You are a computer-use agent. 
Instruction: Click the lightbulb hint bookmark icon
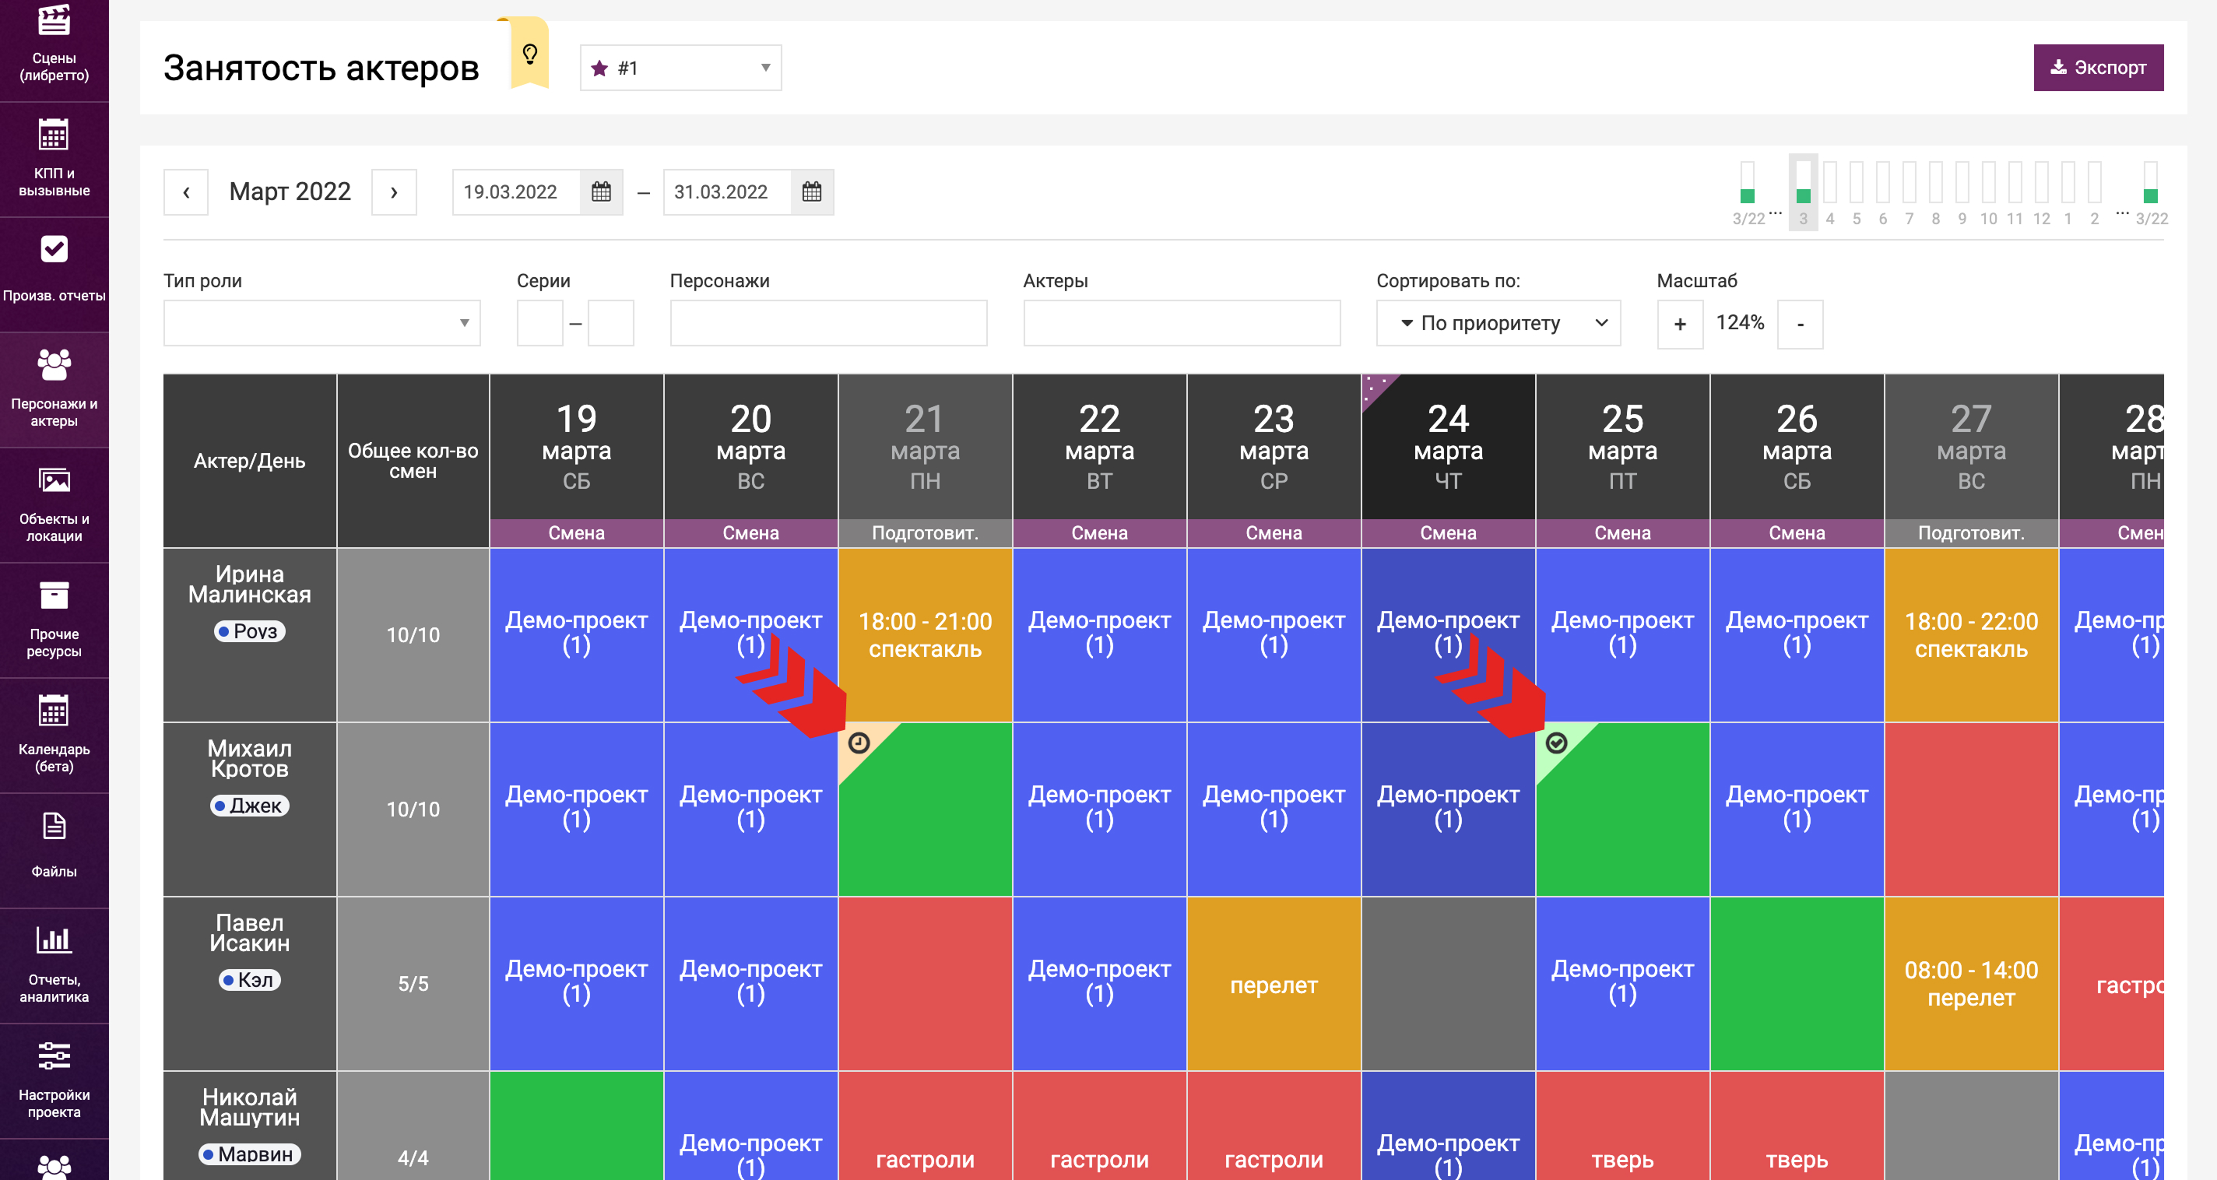coord(530,54)
